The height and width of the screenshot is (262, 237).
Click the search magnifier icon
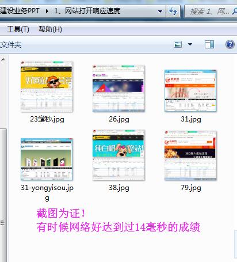[234, 12]
